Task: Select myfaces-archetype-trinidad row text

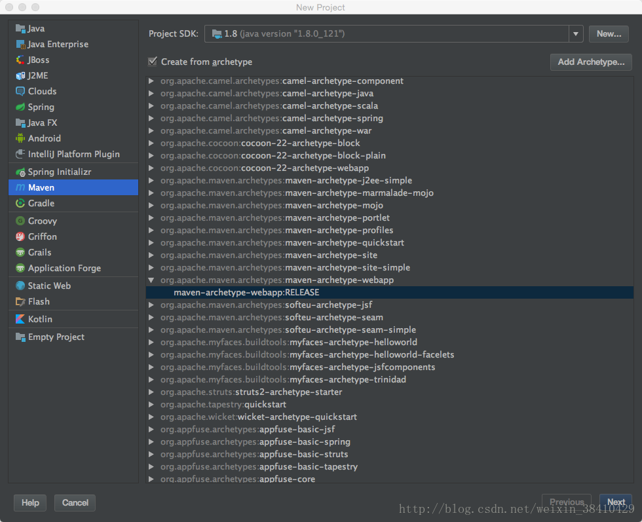Action: coord(283,379)
